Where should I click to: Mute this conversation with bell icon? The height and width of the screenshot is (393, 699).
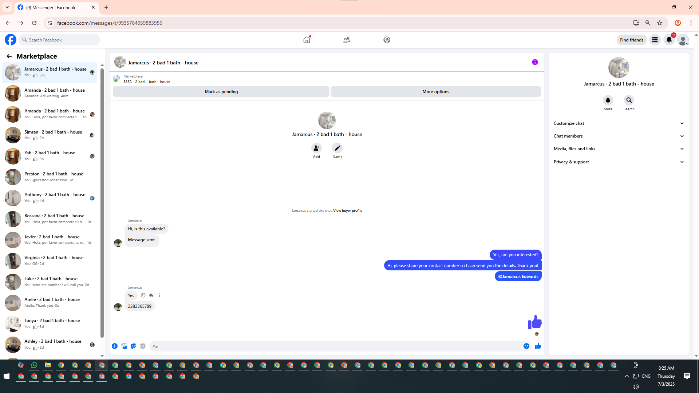608,100
